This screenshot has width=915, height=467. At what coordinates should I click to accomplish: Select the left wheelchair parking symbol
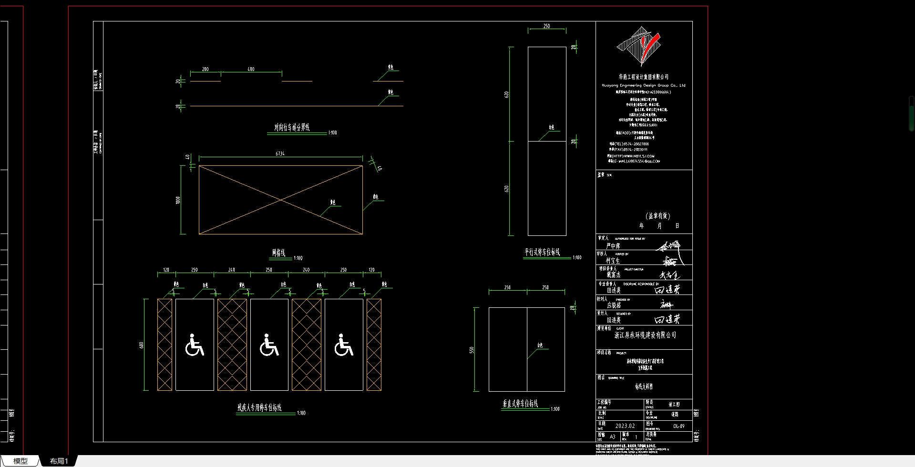[x=195, y=345]
